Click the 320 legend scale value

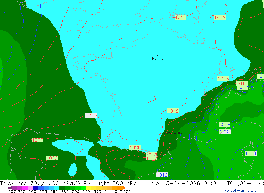click(127, 191)
